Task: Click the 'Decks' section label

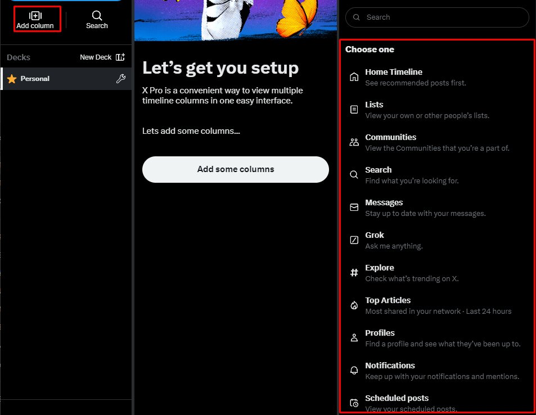Action: (x=19, y=57)
